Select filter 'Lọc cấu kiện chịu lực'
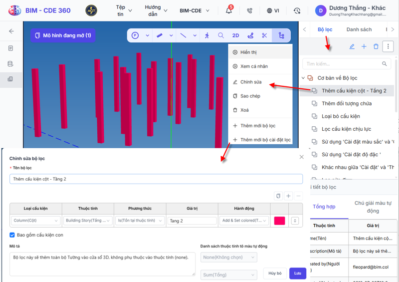The height and width of the screenshot is (282, 399). pyautogui.click(x=346, y=129)
